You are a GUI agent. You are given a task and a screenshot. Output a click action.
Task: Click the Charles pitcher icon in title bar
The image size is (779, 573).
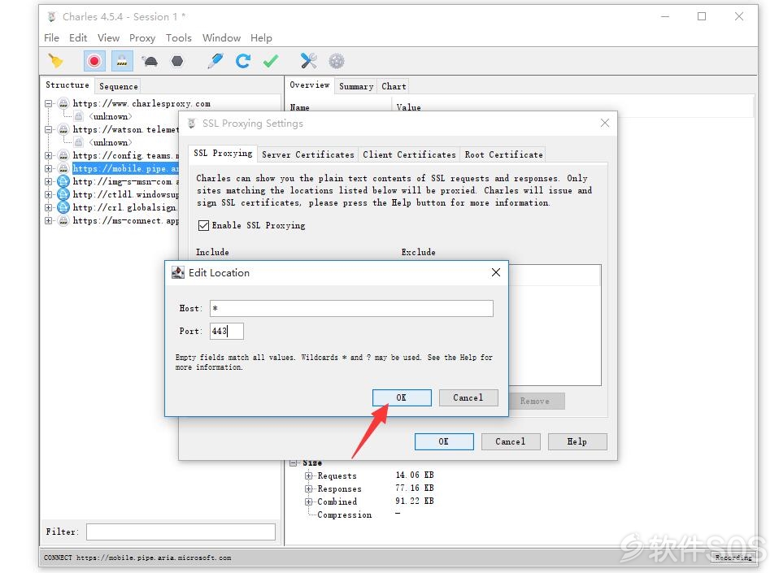52,17
